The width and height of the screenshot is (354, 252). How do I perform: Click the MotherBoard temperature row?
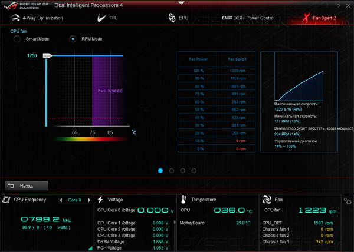[215, 223]
